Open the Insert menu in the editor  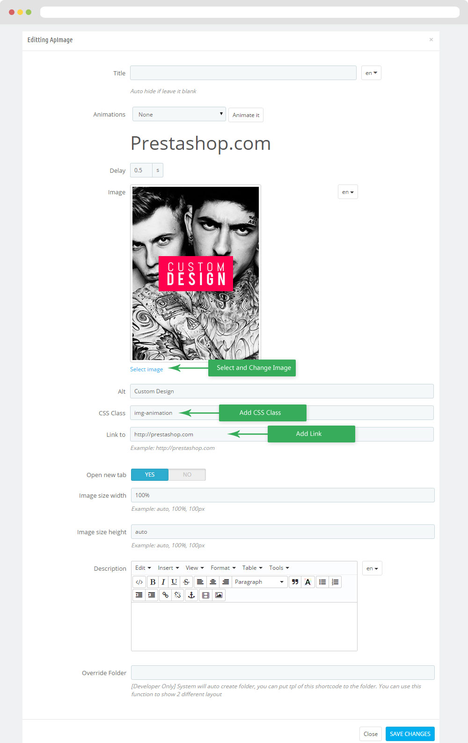pyautogui.click(x=168, y=568)
